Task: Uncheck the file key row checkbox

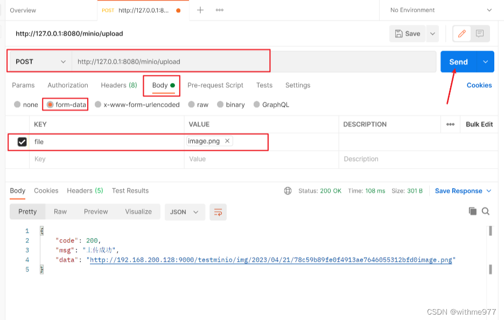Action: click(x=21, y=141)
